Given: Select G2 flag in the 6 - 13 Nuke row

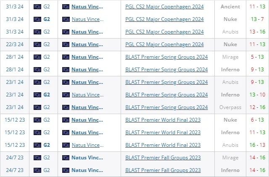Looking at the screenshot, I should (37, 120).
